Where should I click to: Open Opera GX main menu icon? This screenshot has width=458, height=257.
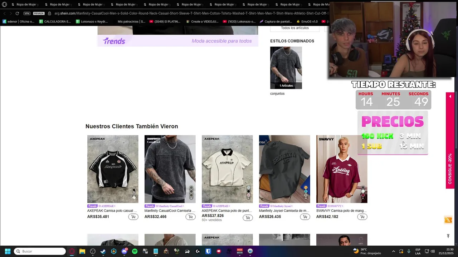pyautogui.click(x=4, y=4)
